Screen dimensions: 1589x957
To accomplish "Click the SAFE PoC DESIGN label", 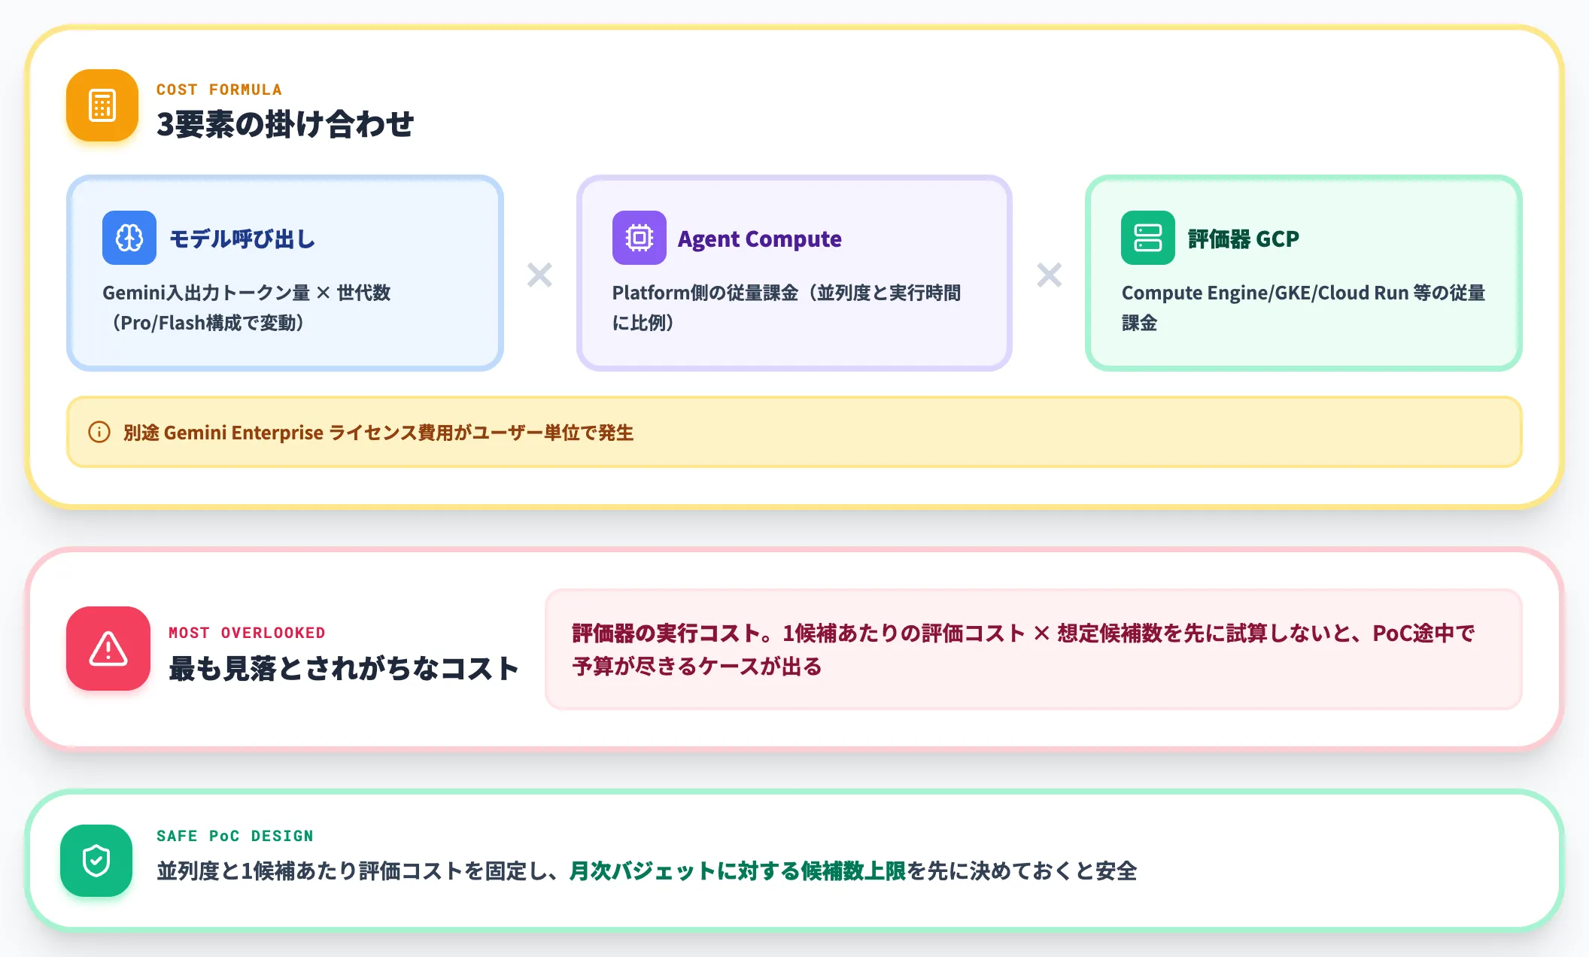I will pos(235,836).
